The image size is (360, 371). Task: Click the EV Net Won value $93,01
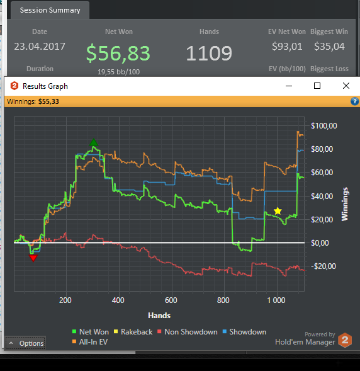pos(287,47)
